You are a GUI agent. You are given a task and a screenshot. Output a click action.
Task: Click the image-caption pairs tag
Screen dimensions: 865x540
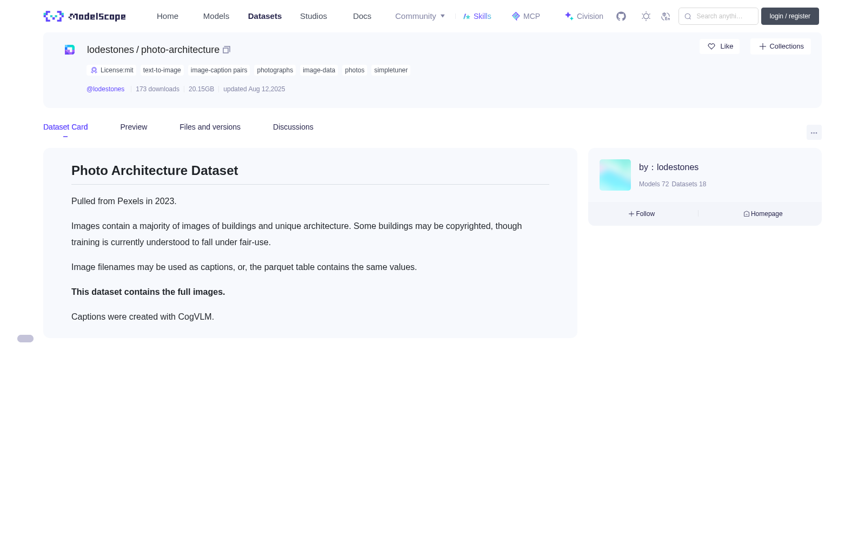(x=219, y=70)
